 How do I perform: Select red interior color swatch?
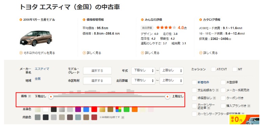click(x=94, y=117)
